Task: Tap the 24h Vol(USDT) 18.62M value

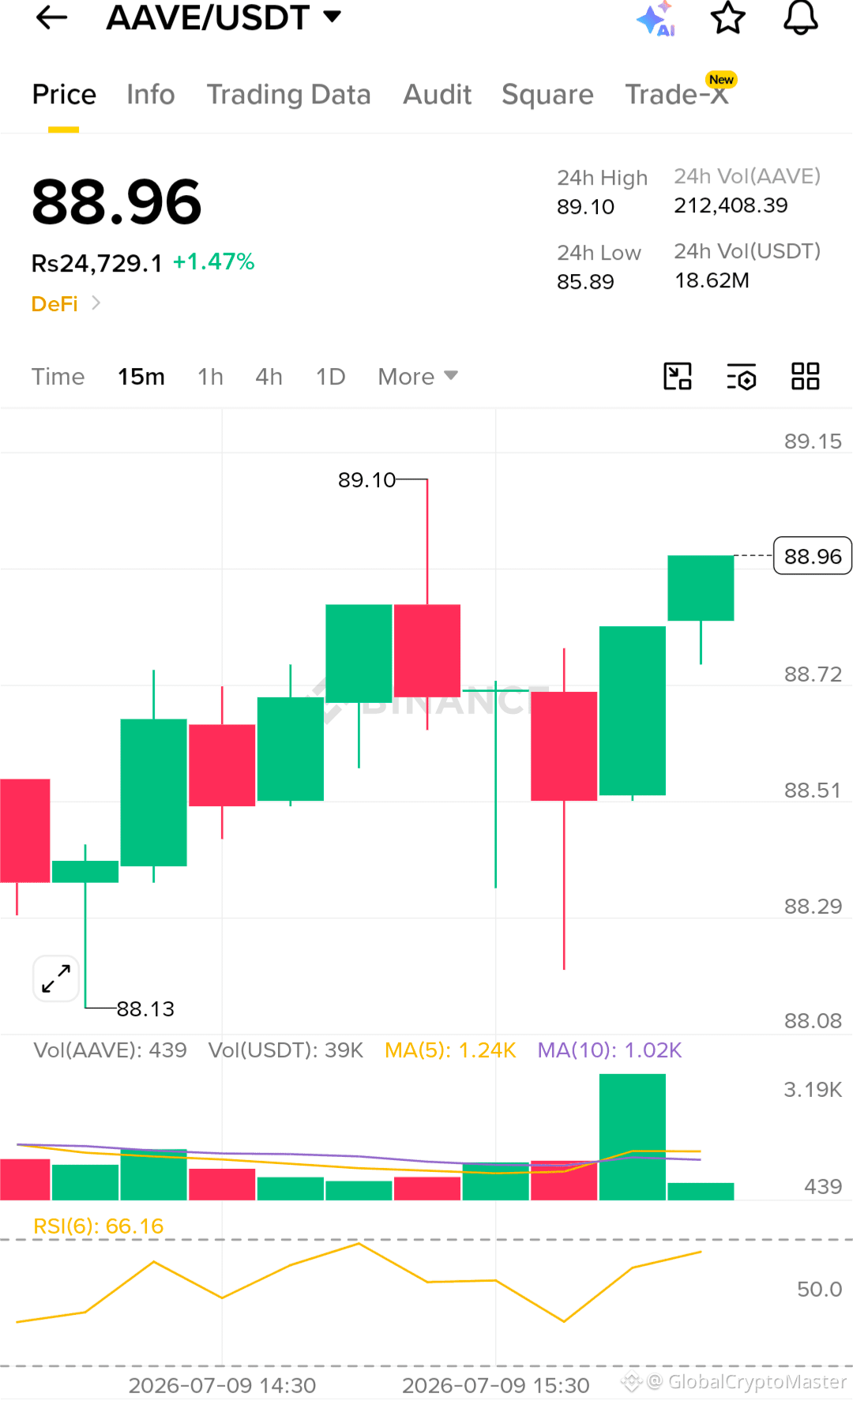Action: [712, 280]
